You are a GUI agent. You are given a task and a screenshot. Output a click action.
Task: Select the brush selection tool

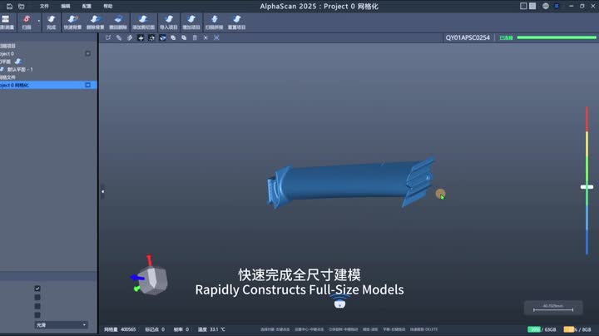119,37
